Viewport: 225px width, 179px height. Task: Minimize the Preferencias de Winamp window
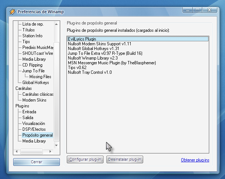(188, 10)
